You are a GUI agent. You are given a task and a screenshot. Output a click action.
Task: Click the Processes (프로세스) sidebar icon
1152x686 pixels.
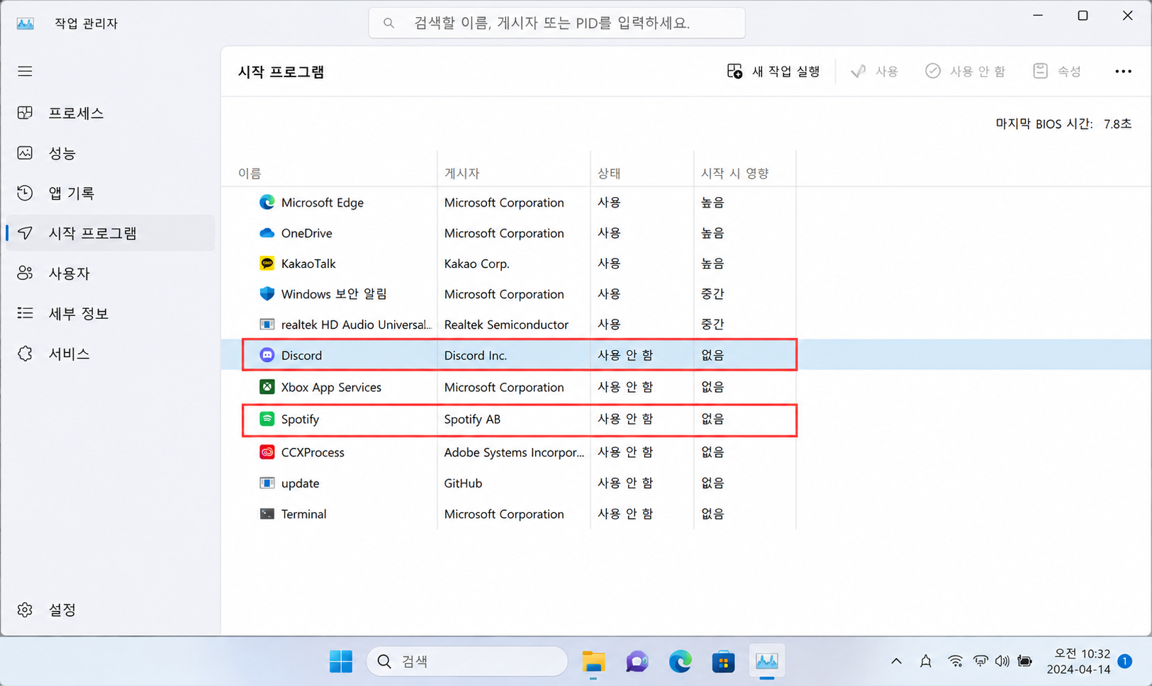(25, 113)
